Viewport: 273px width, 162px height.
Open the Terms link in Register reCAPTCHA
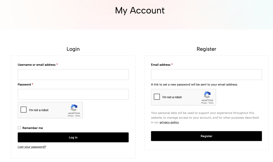point(211,103)
